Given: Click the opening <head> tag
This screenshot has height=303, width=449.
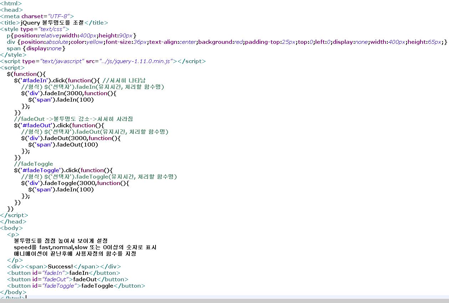Looking at the screenshot, I should point(11,10).
